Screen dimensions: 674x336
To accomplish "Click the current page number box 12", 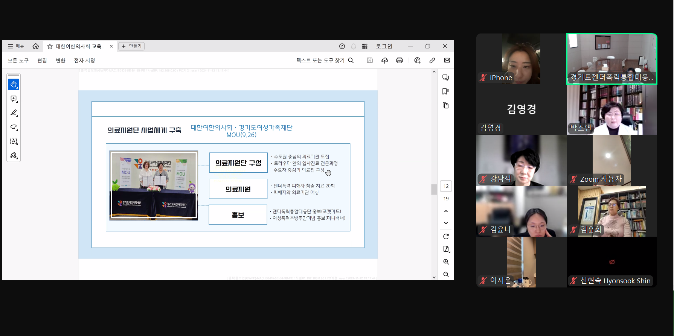I will (446, 186).
